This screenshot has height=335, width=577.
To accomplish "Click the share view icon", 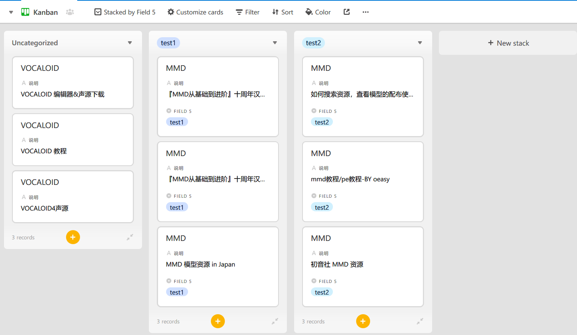I will coord(347,12).
